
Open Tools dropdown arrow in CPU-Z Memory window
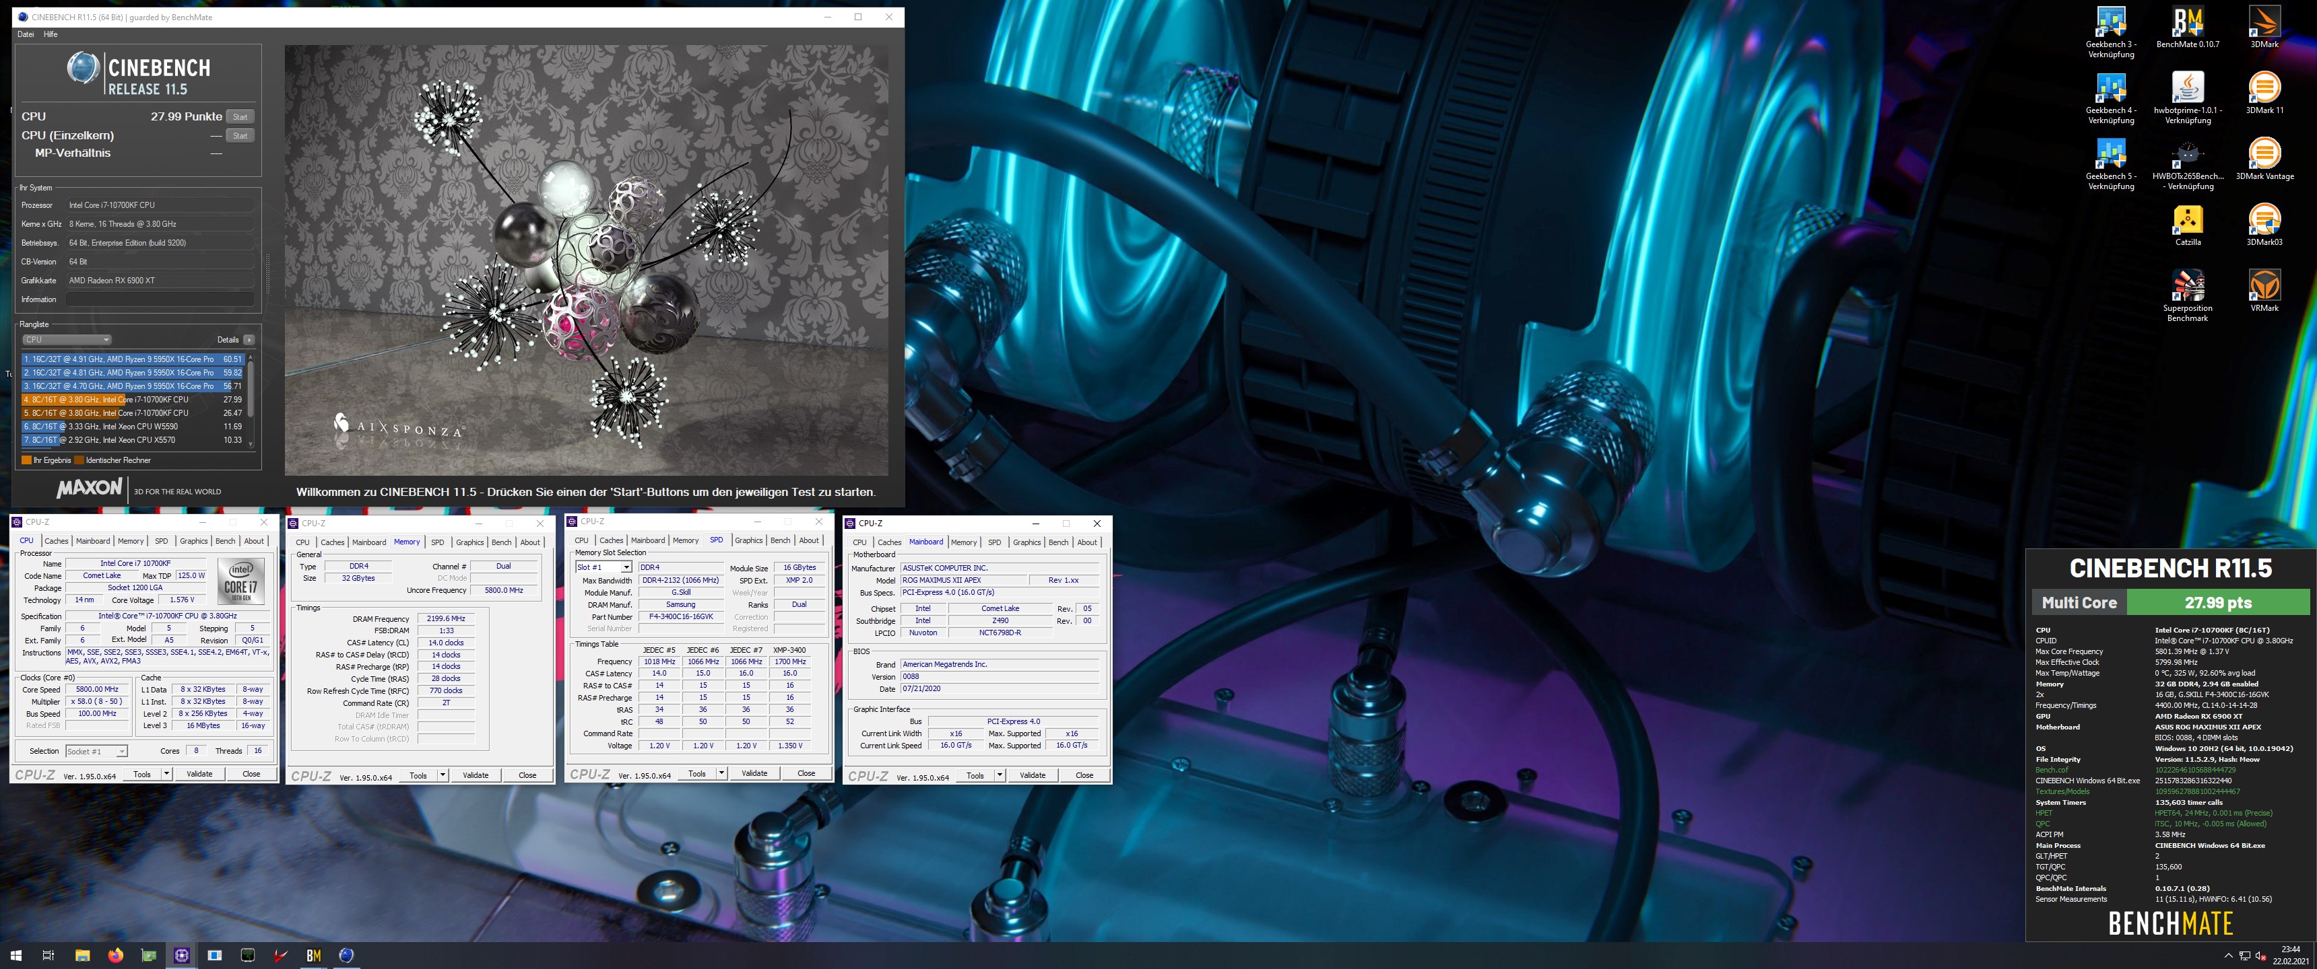[443, 776]
